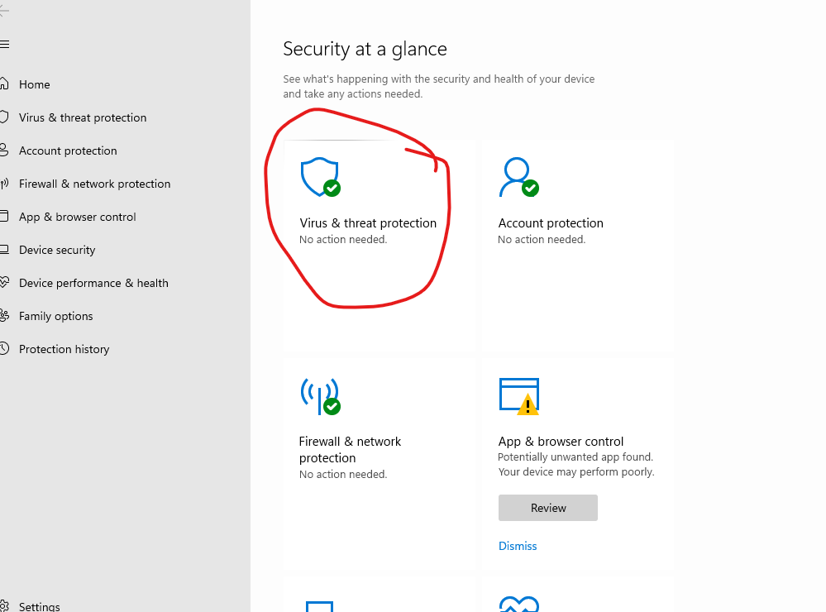
Task: Open Settings at sidebar bottom
Action: [40, 607]
